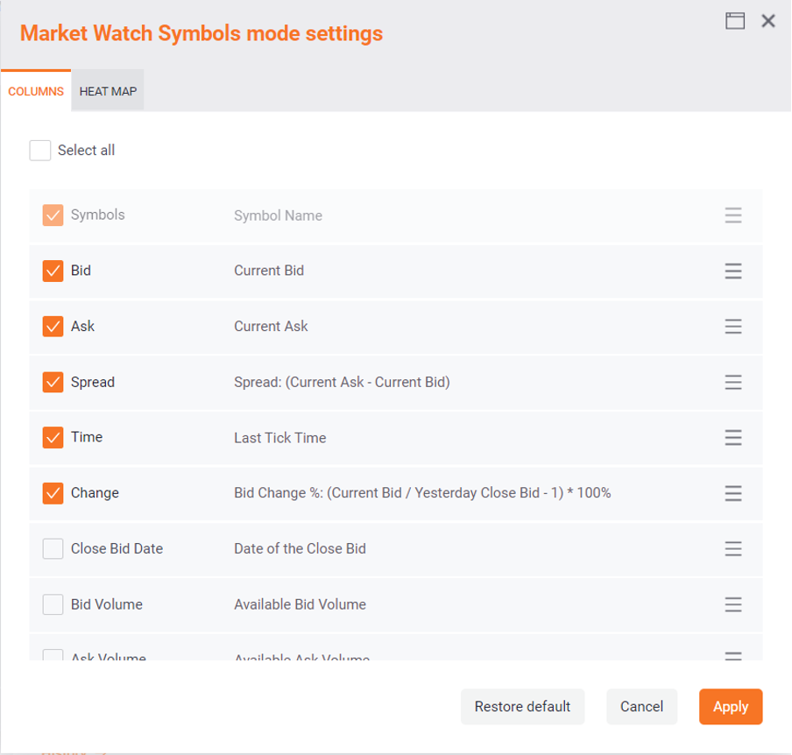Click the Apply button

click(x=731, y=707)
